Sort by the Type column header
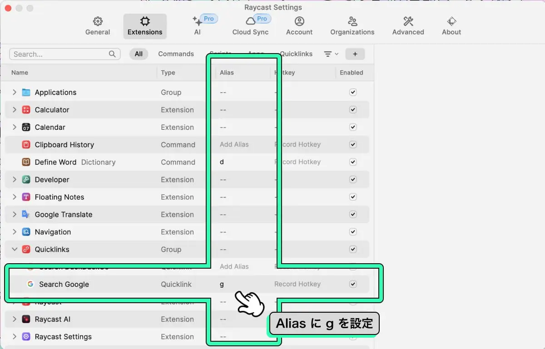This screenshot has height=349, width=545. [168, 73]
